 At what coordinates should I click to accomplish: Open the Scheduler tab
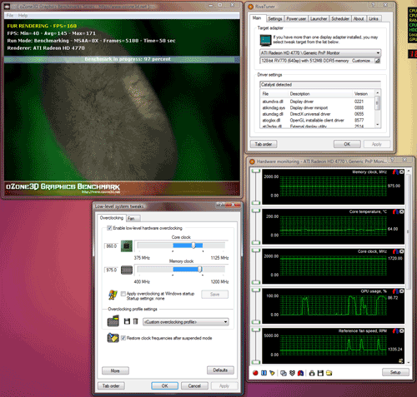pyautogui.click(x=340, y=18)
